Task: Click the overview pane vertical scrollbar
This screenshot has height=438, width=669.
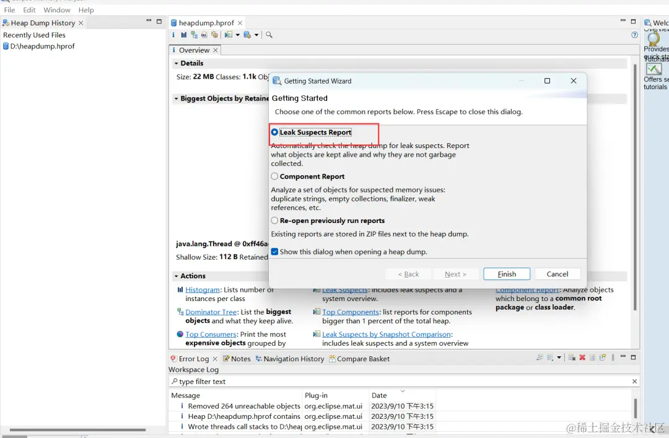Action: (x=635, y=187)
